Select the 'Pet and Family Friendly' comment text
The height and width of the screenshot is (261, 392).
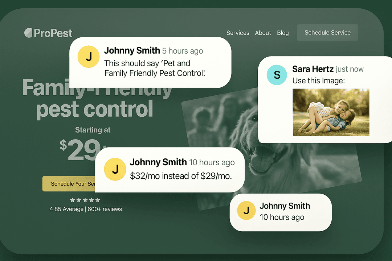point(155,68)
